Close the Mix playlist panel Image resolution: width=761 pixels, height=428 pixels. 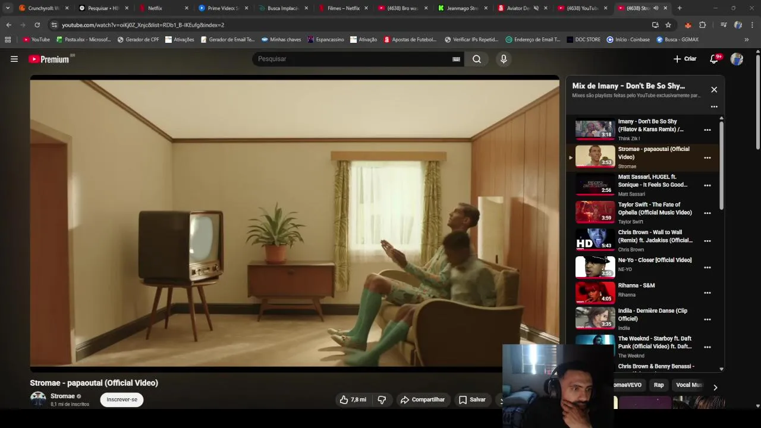tap(714, 90)
